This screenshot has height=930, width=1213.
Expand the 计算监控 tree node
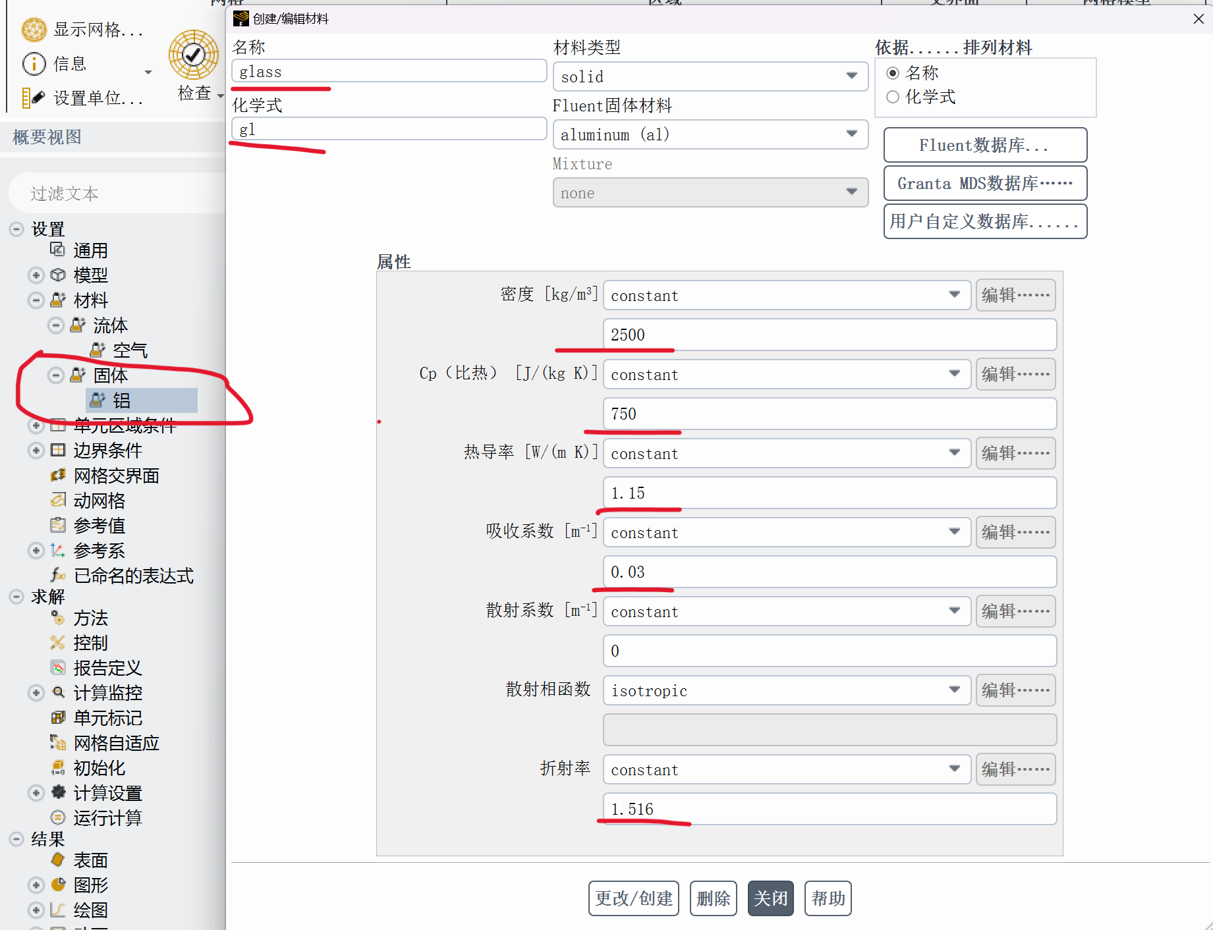(36, 692)
